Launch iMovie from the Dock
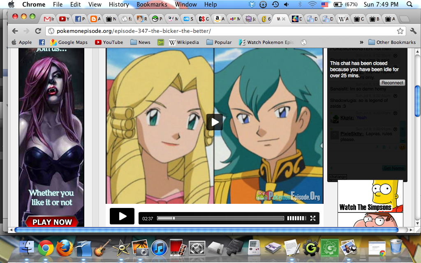Viewport: 421px width, 263px height. pos(121,247)
